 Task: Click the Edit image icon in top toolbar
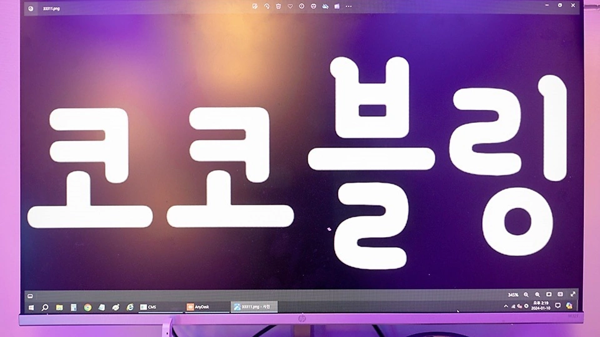[255, 6]
